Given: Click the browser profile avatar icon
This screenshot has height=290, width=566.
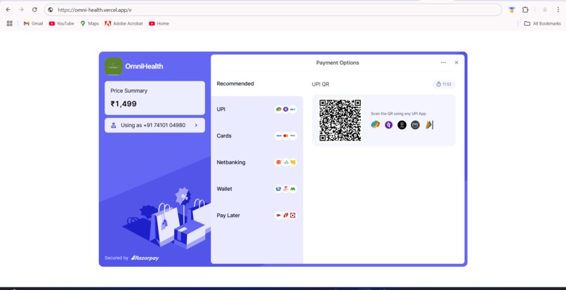Looking at the screenshot, I should pos(545,10).
